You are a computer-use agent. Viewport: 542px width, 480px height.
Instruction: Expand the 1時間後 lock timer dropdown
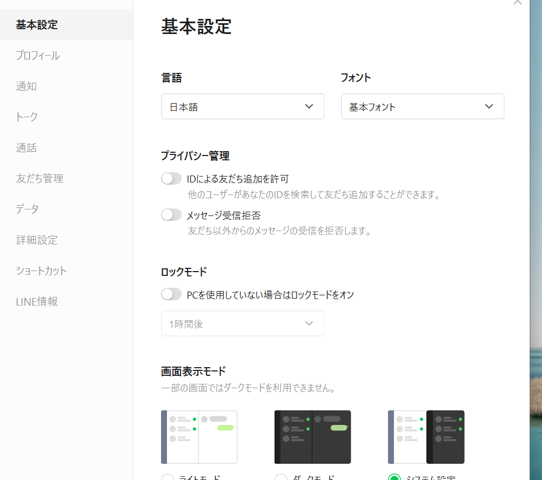(x=243, y=323)
